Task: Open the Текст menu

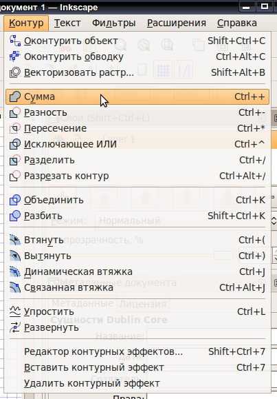Action: tap(67, 23)
